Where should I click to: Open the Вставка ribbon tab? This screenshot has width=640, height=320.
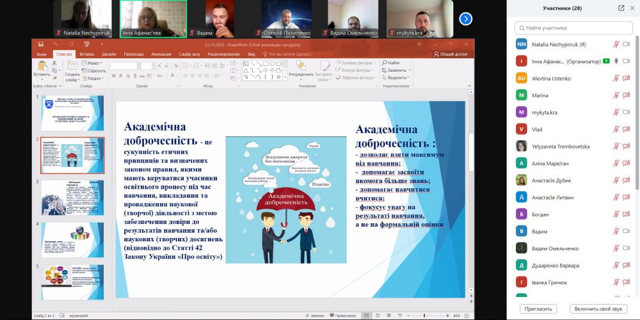pos(86,54)
